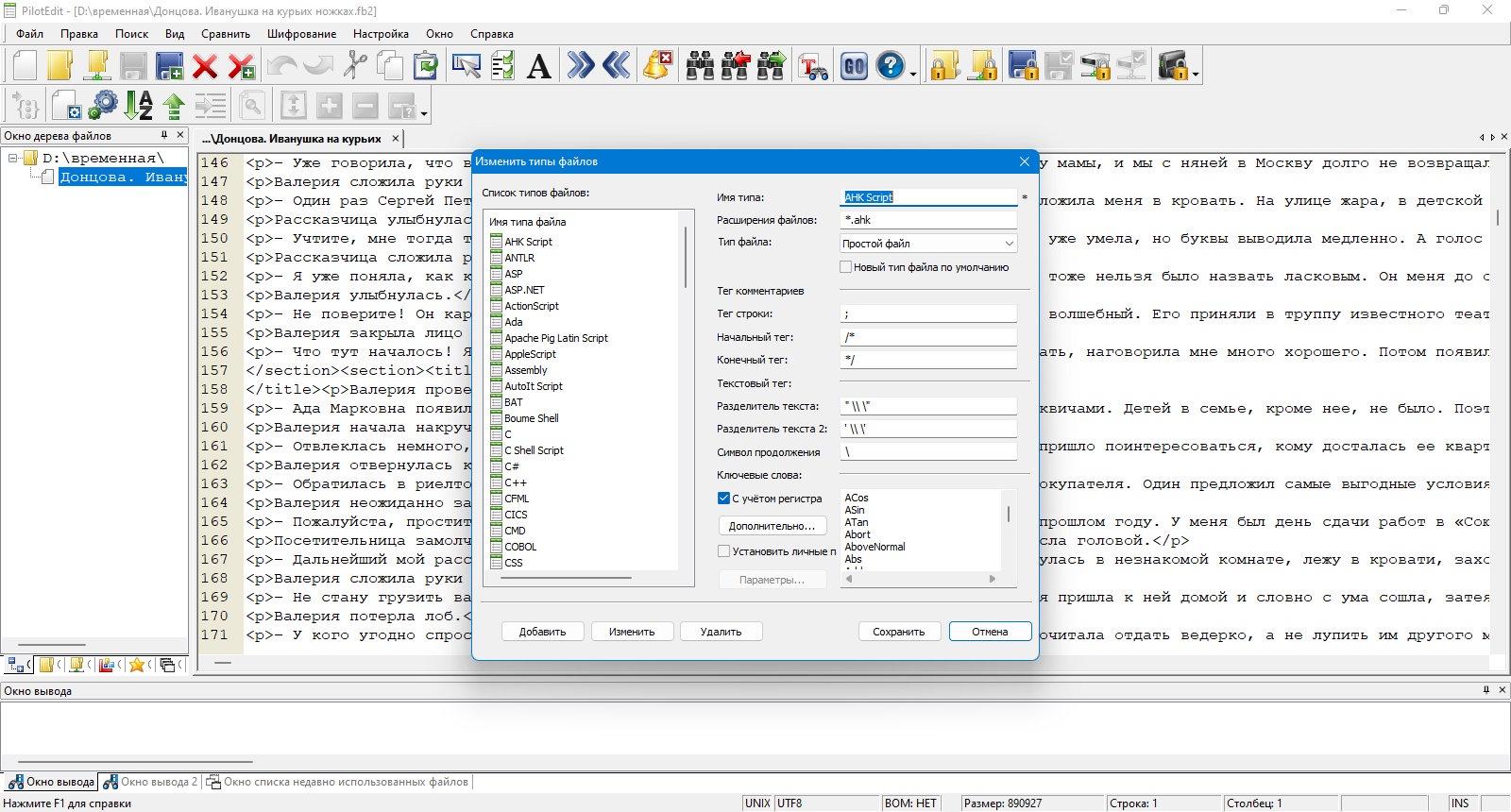Click the AZ sort icon
This screenshot has height=812, width=1511.
[x=139, y=106]
